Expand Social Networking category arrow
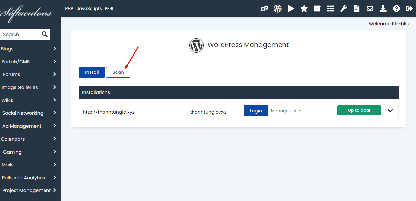416x201 pixels. (55, 113)
